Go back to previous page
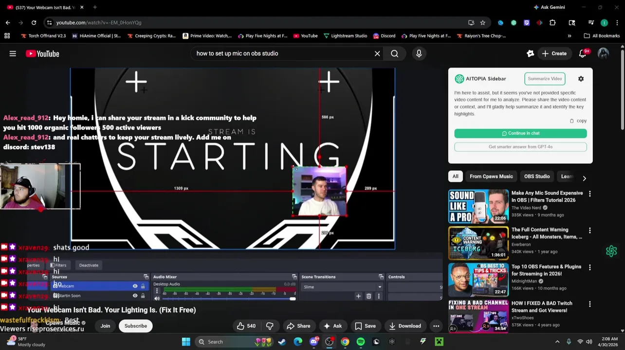 (8, 22)
